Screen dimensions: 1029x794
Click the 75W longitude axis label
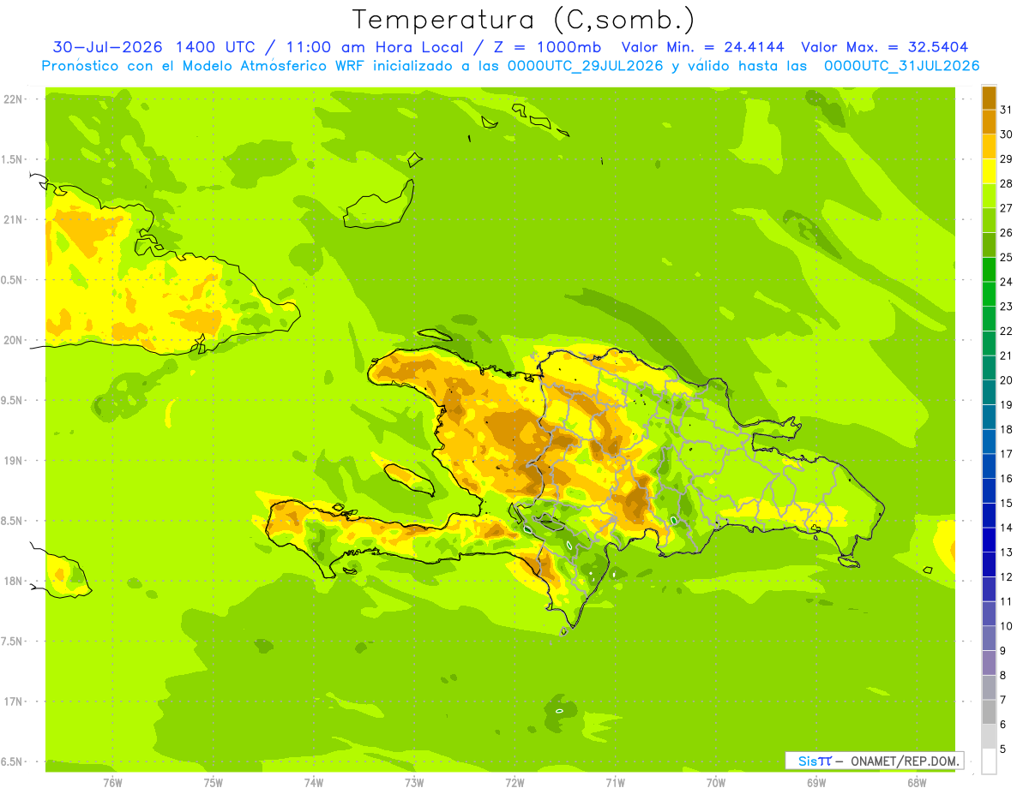[214, 782]
